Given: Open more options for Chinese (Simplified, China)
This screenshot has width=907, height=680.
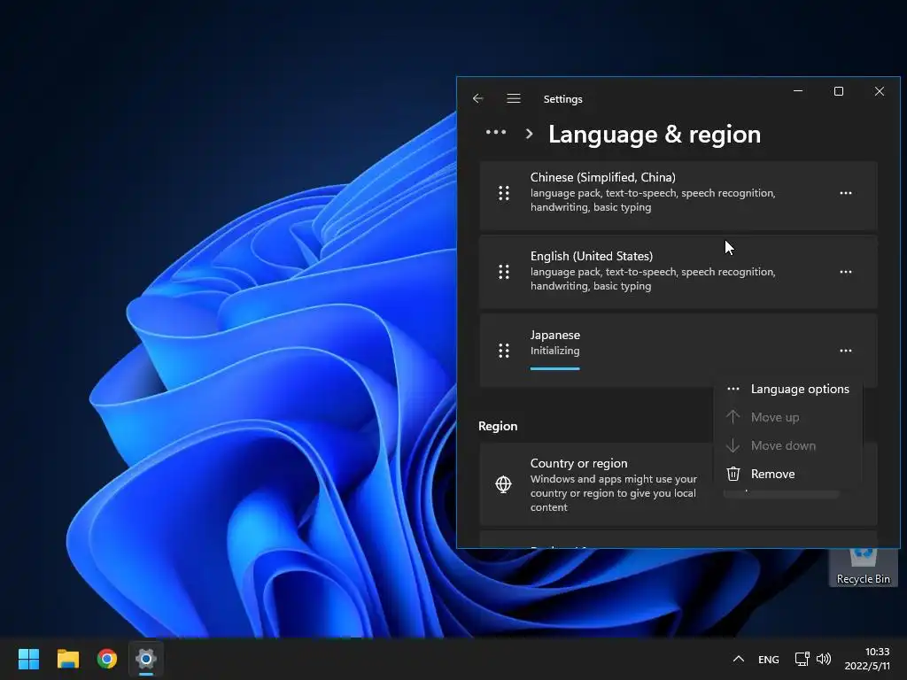Looking at the screenshot, I should pyautogui.click(x=846, y=193).
